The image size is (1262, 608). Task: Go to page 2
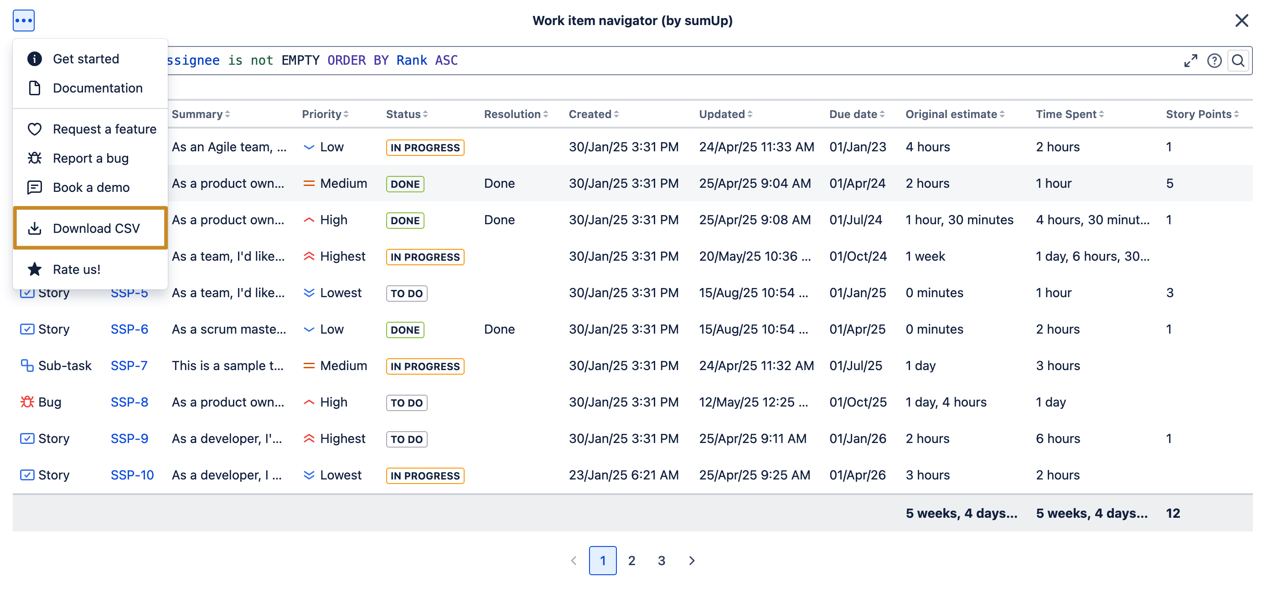pos(631,561)
